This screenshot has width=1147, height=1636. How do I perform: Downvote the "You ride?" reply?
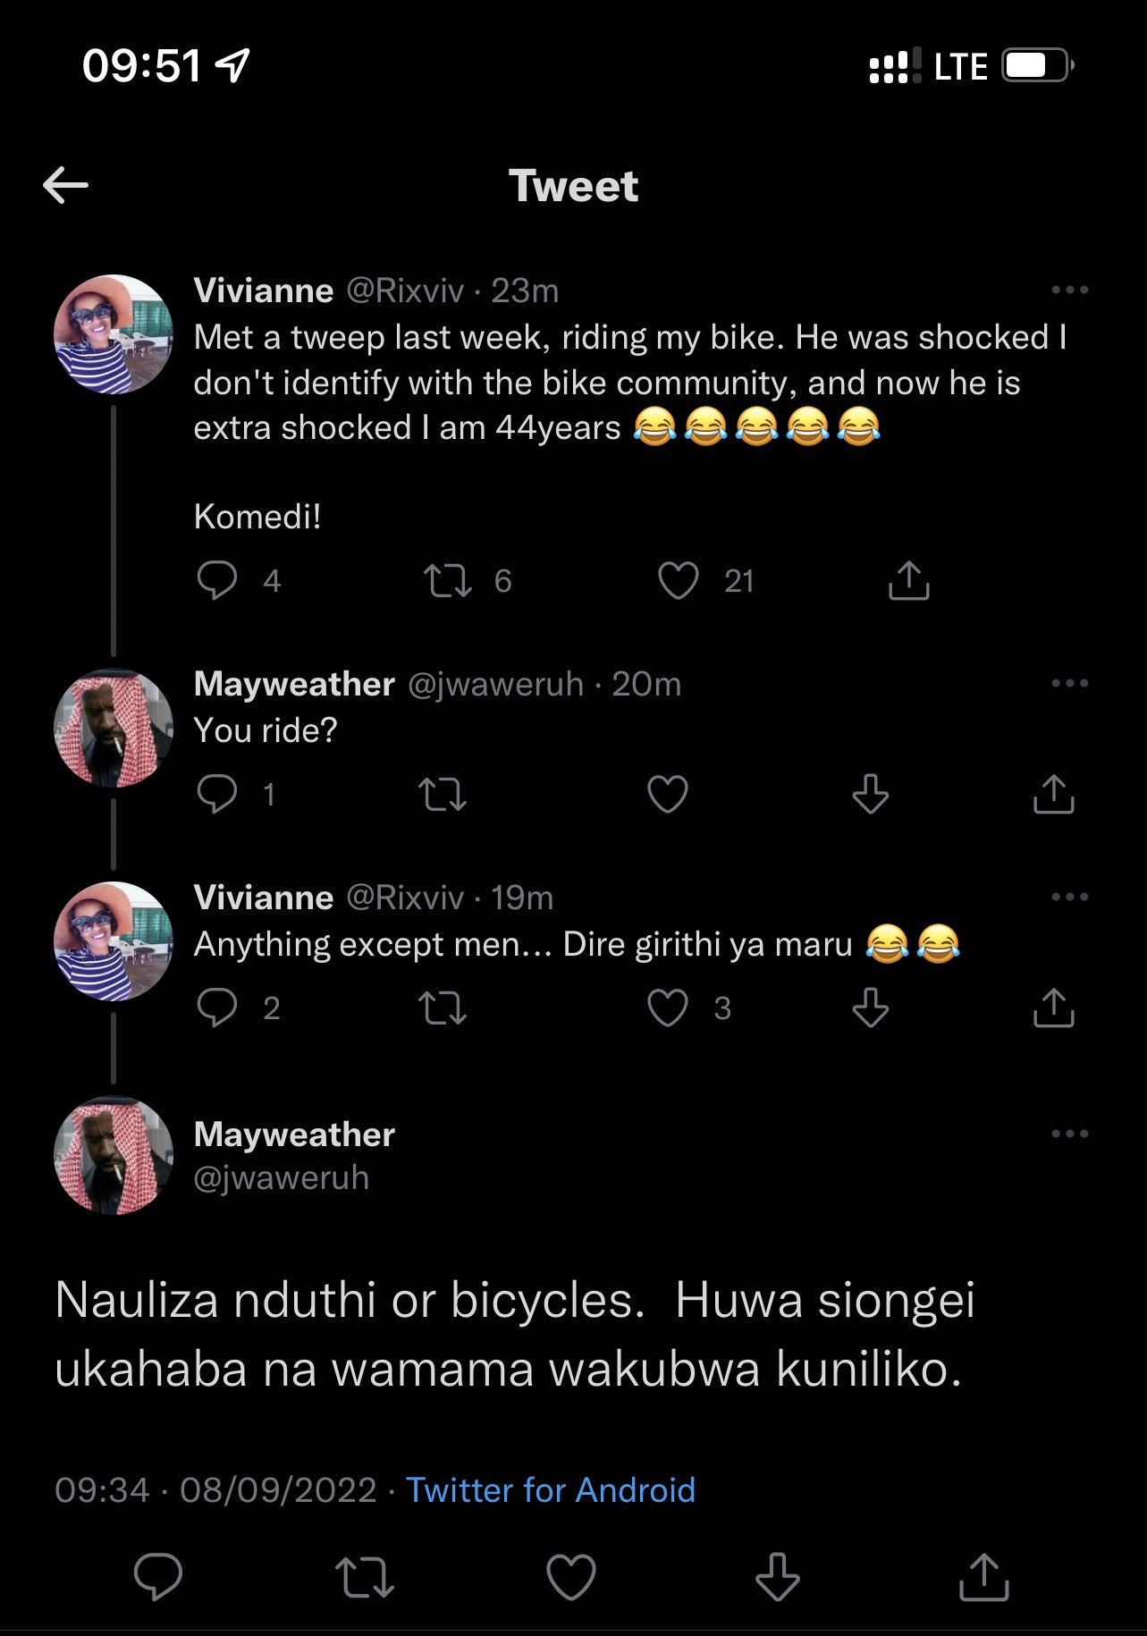click(870, 794)
